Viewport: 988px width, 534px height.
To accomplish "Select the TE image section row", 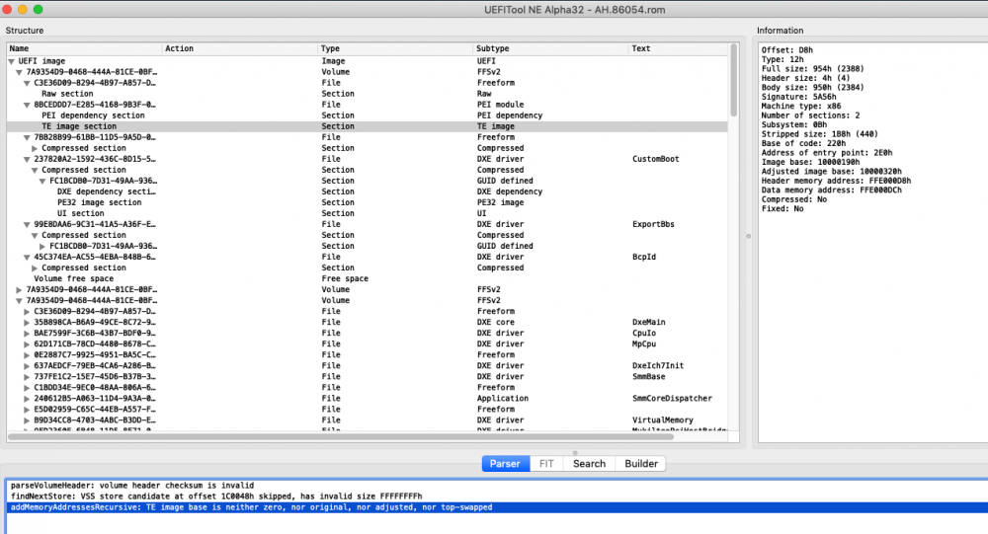I will coord(368,126).
